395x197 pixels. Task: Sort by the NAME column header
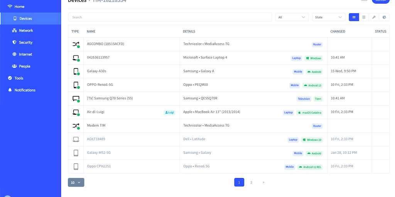(91, 32)
